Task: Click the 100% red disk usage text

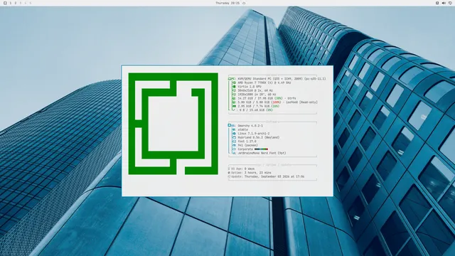Action: [277, 102]
